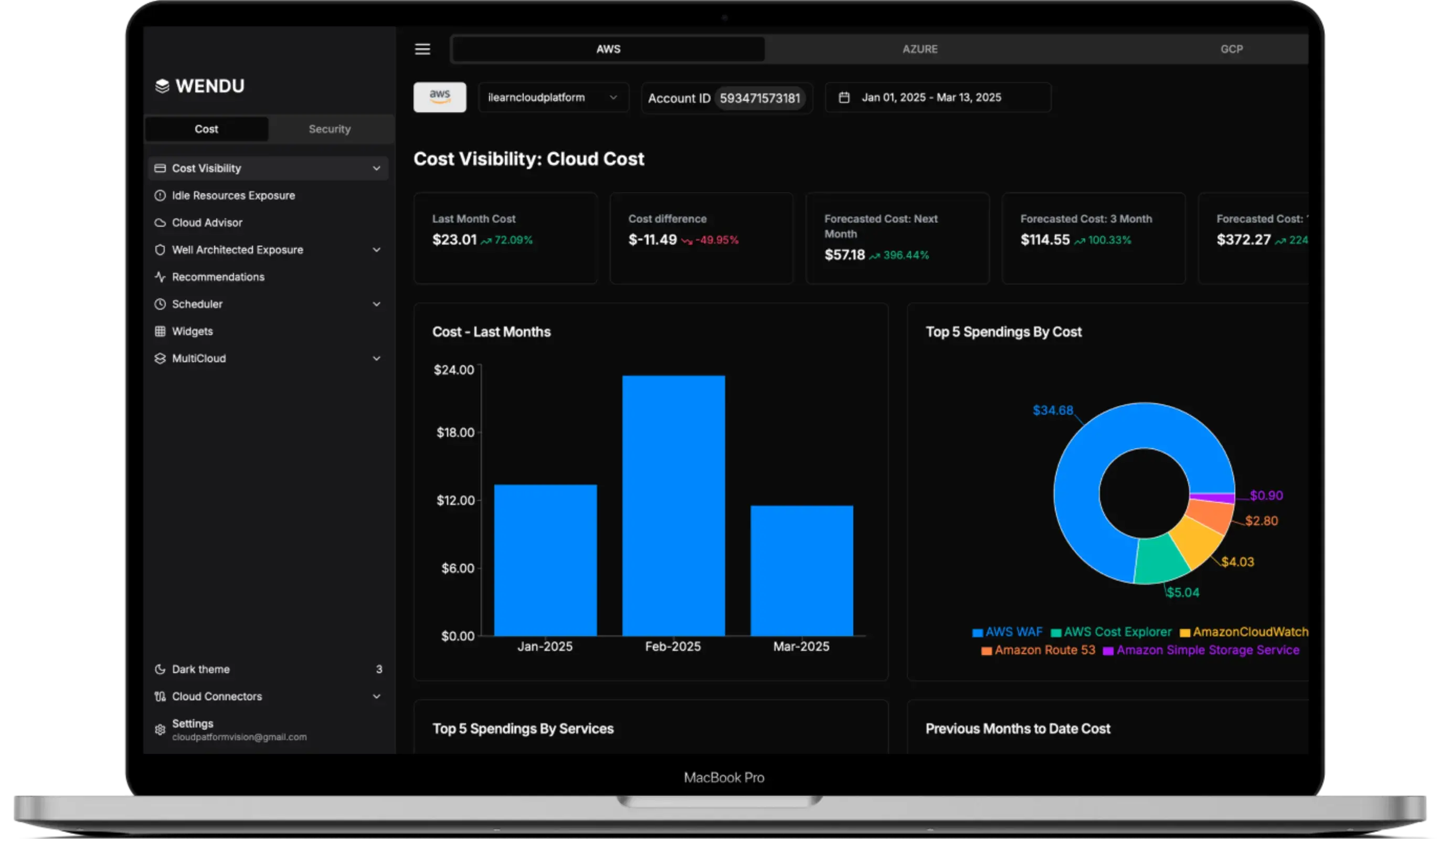Open the Recommendations page

pyautogui.click(x=268, y=277)
